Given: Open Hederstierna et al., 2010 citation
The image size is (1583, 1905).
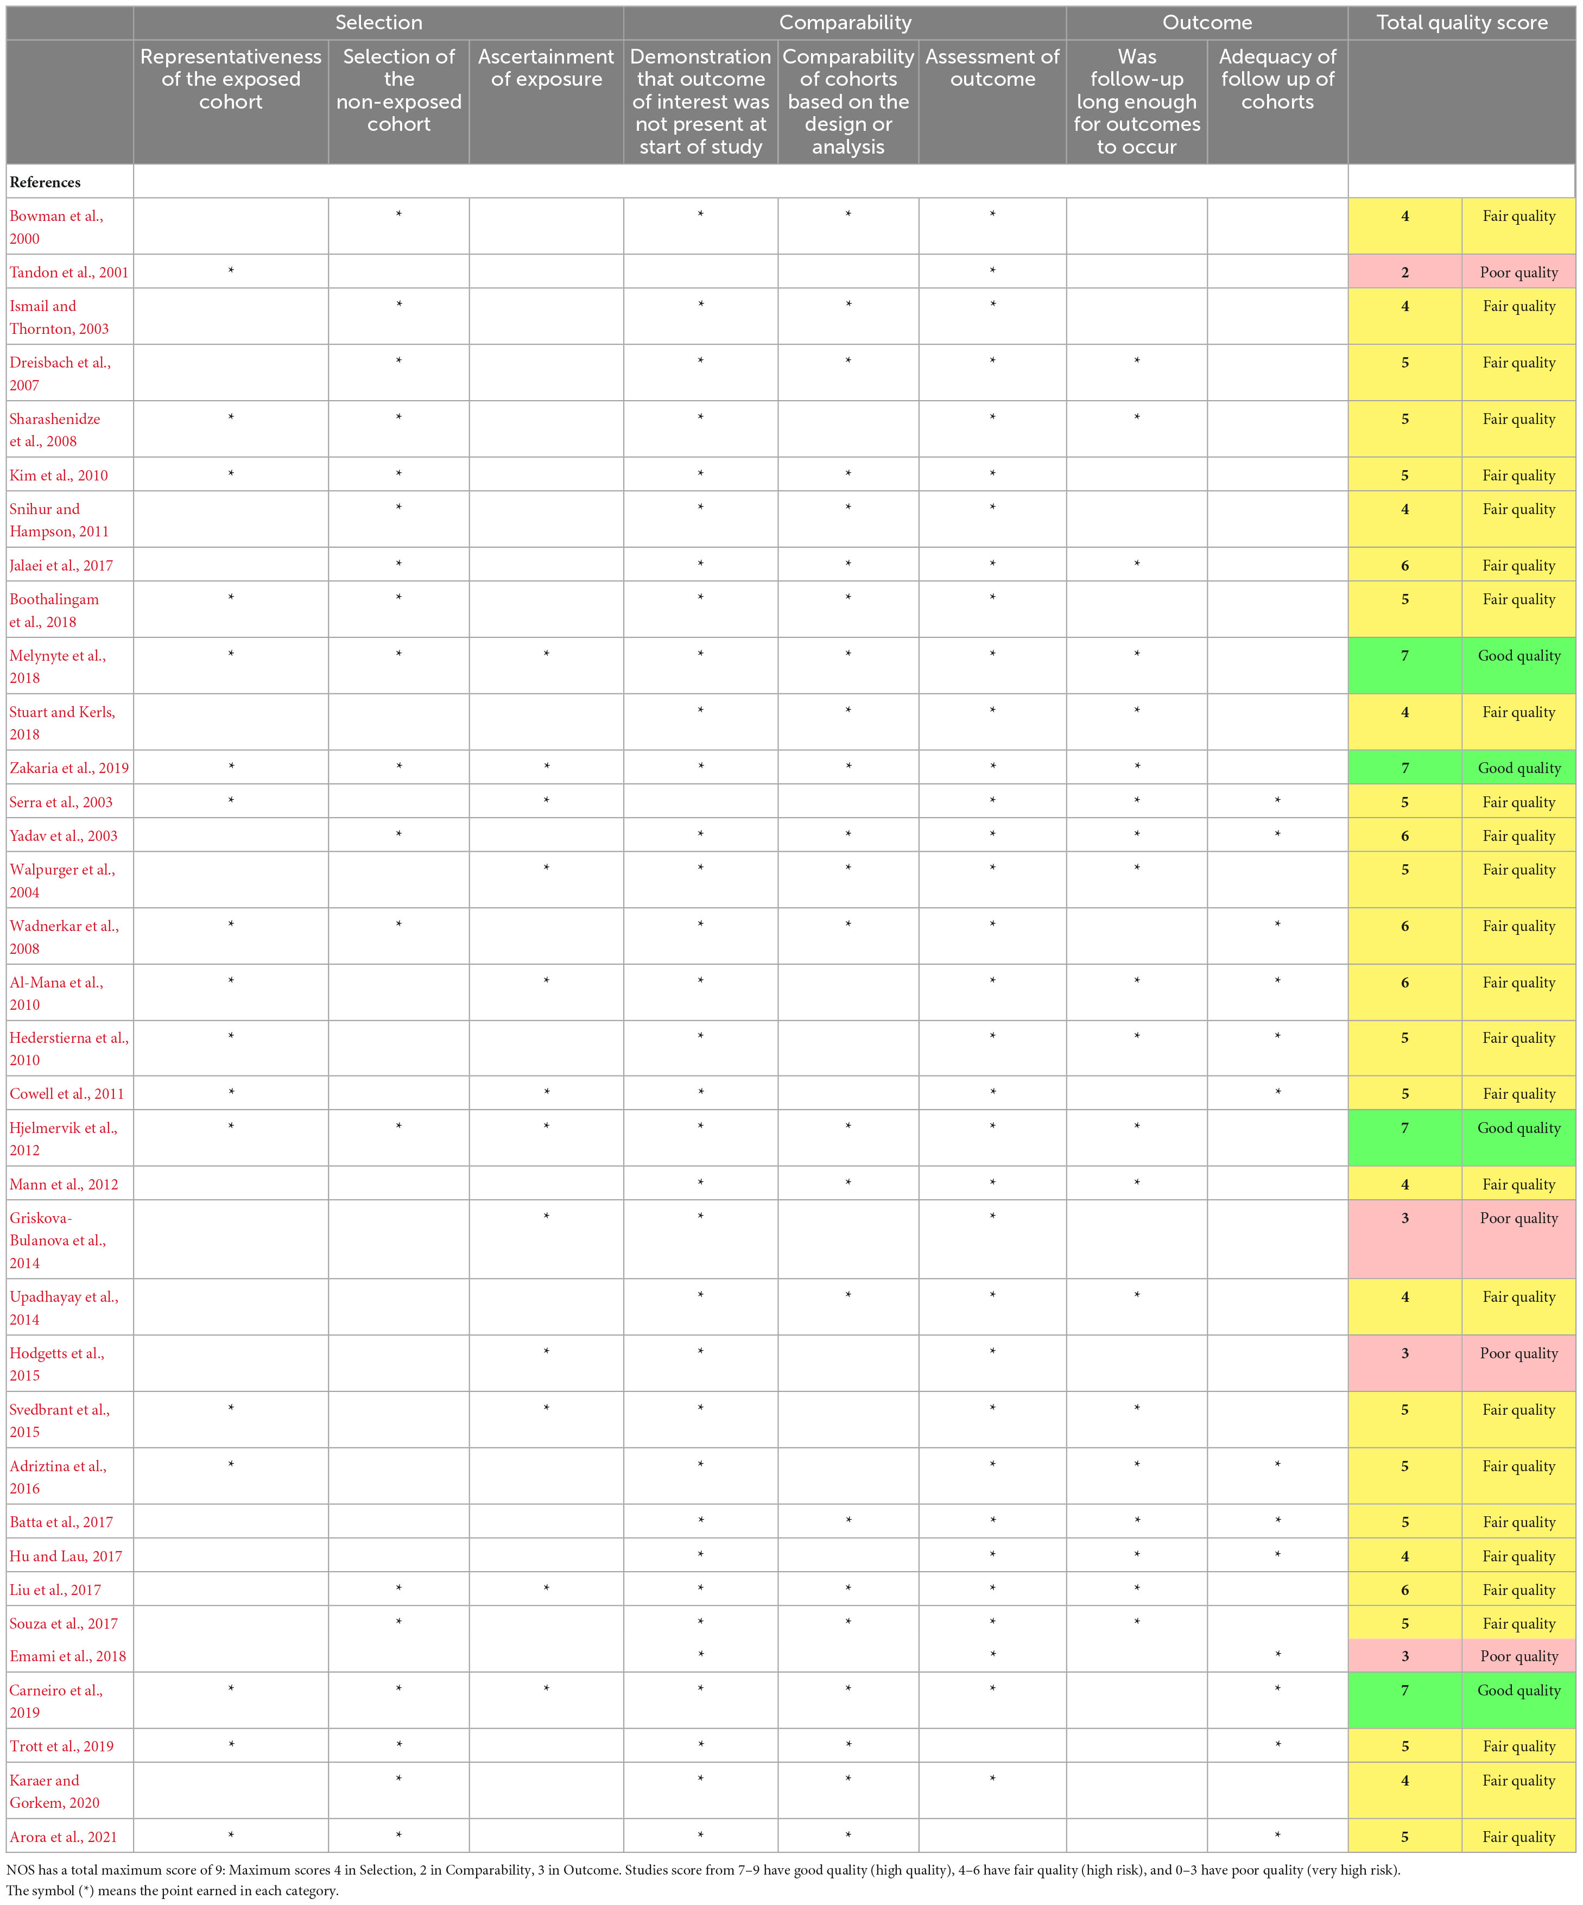Looking at the screenshot, I should click(69, 1049).
